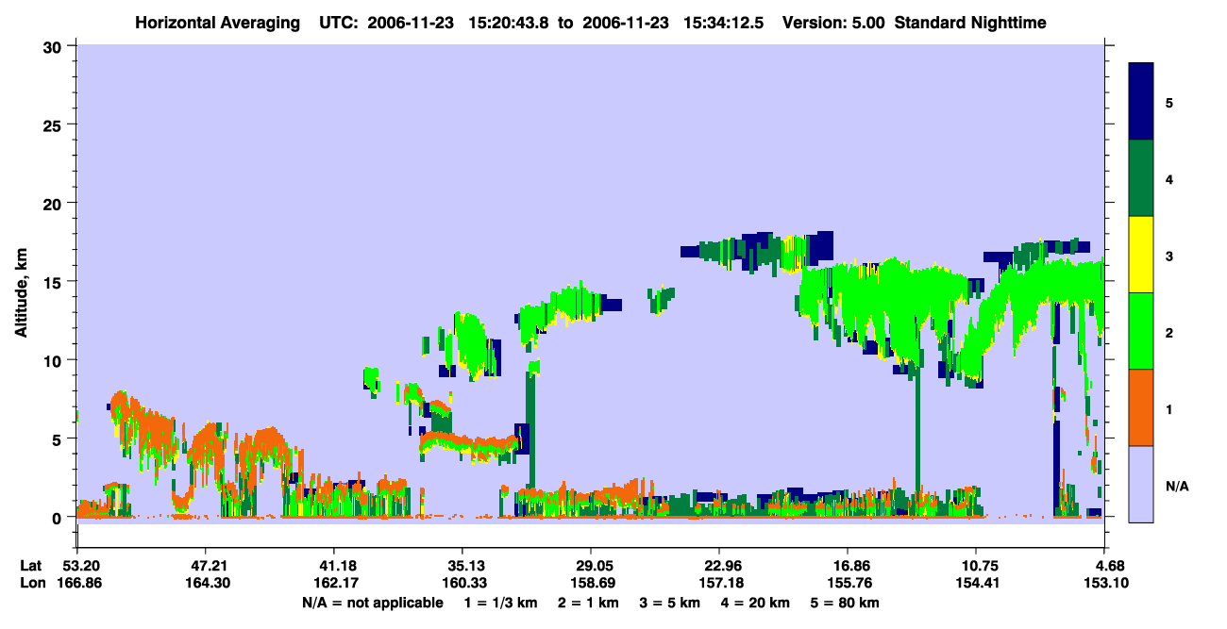Click the legend text '3 = 5 km'

(x=670, y=603)
